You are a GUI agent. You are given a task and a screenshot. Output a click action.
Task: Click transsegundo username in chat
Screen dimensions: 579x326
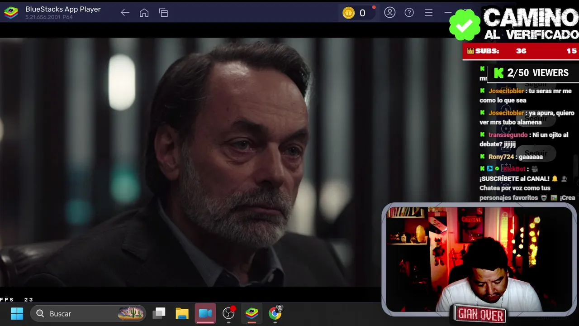[x=508, y=135]
